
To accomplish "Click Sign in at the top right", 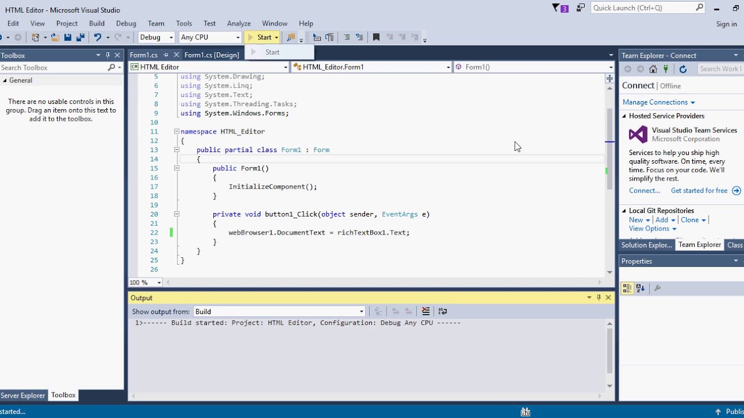I will coord(727,24).
